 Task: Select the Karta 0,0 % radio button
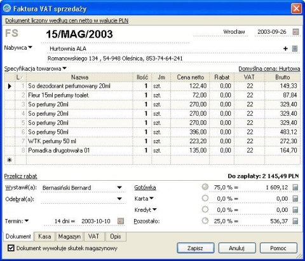point(205,198)
